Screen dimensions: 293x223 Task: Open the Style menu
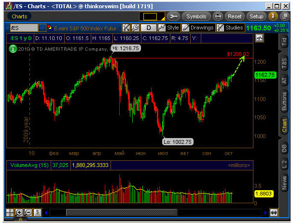tap(169, 28)
